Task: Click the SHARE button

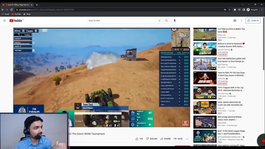Action: pyautogui.click(x=166, y=139)
